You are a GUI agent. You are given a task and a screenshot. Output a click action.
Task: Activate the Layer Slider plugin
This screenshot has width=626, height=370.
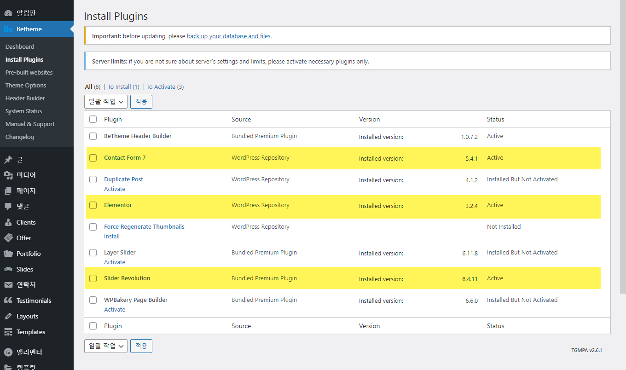[x=115, y=262]
